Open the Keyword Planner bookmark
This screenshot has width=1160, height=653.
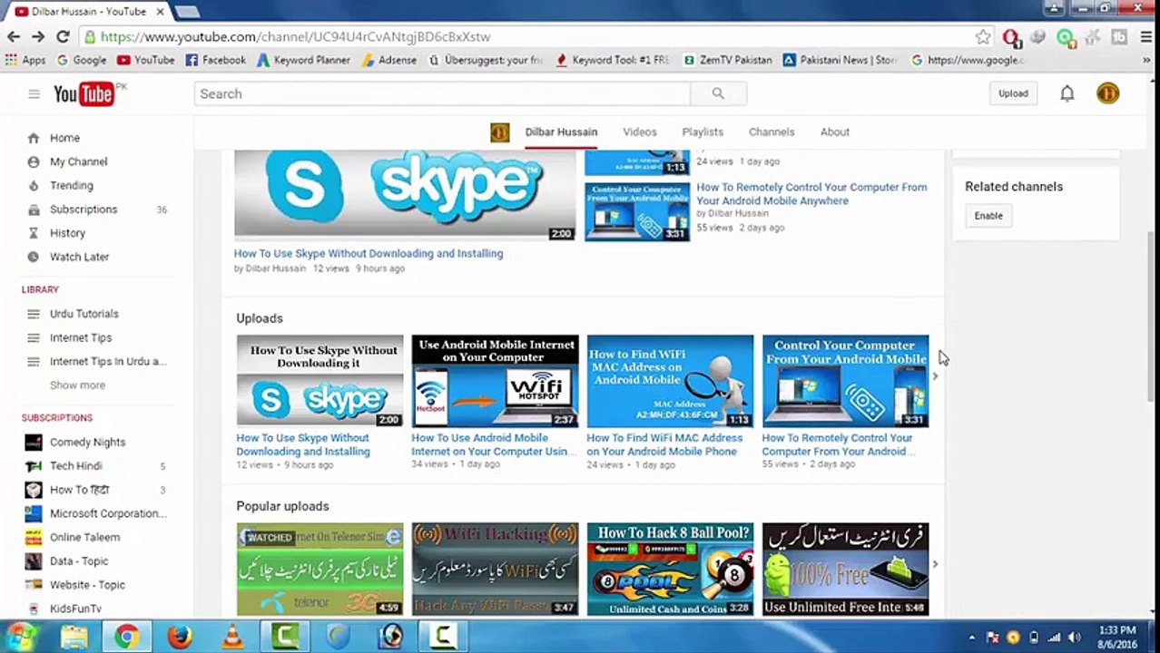[303, 60]
